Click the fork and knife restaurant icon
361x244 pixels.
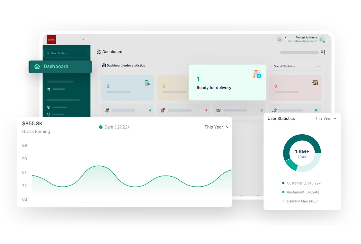[x=323, y=52]
